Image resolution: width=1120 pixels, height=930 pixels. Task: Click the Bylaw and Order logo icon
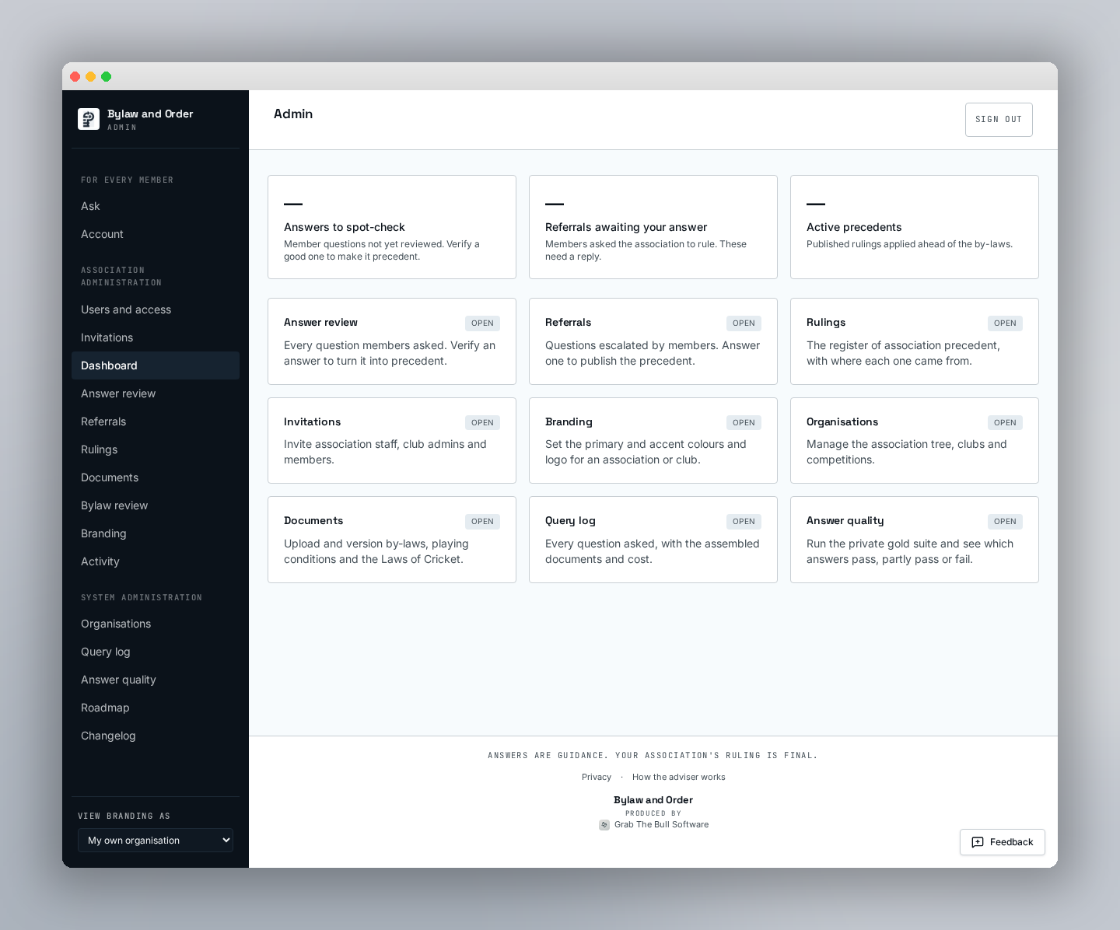click(89, 119)
